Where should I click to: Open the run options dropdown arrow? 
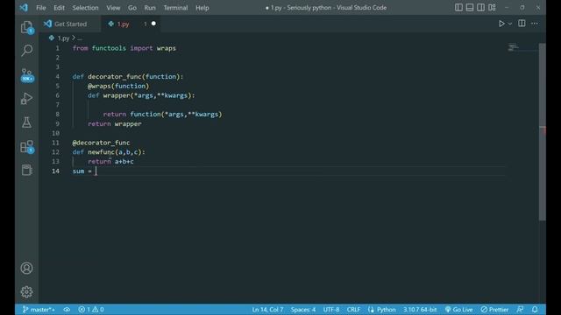510,24
